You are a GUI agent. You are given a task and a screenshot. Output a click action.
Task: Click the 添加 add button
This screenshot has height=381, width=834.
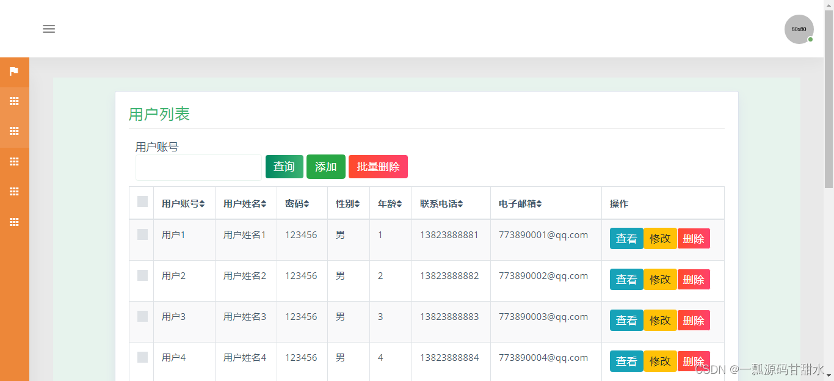pos(326,167)
